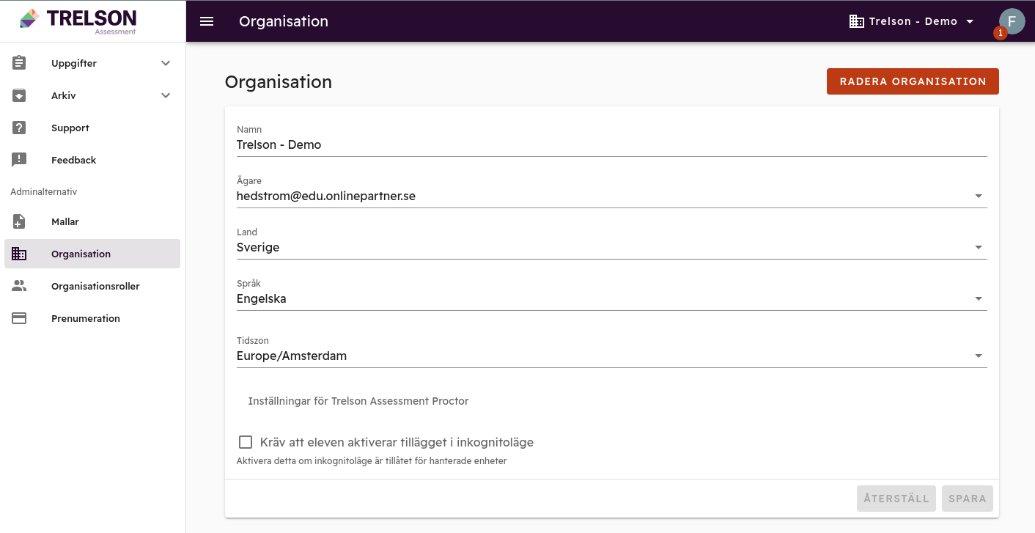Click the Radera Organisation button
This screenshot has width=1035, height=533.
click(x=913, y=81)
